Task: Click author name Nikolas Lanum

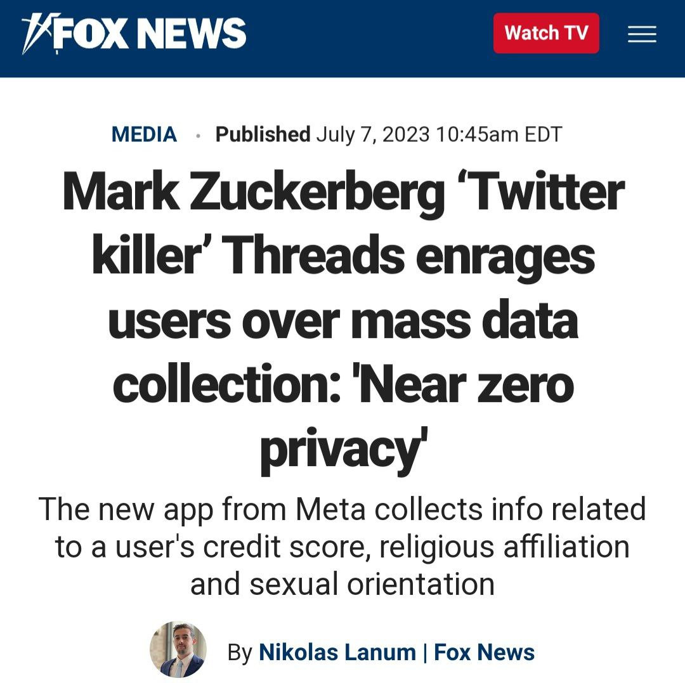Action: point(337,652)
